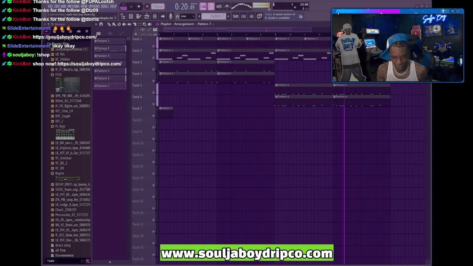Click the right-arrow icon beside the mixer icon
473x266 pixels.
tap(163, 16)
